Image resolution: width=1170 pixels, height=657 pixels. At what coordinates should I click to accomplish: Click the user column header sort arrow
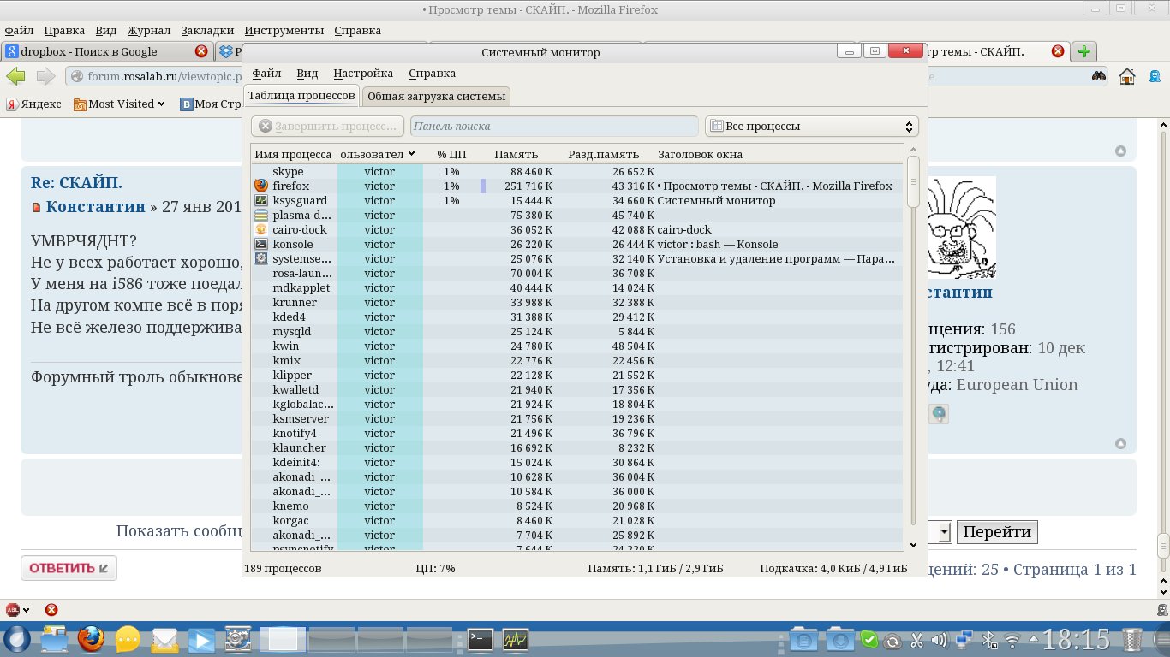412,154
